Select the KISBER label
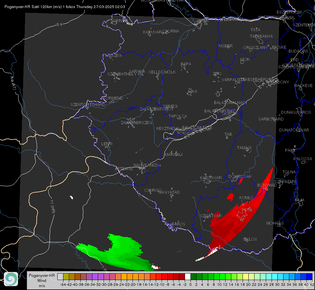 click(226, 46)
